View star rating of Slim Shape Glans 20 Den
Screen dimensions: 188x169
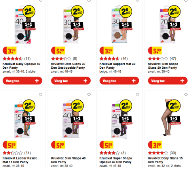click(x=158, y=59)
